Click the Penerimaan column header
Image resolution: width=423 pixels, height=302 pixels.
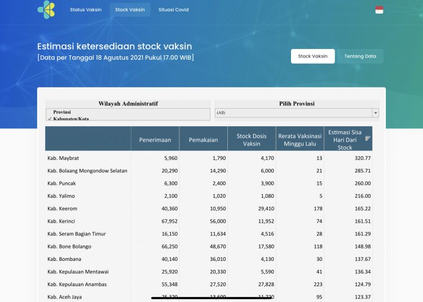pos(155,139)
